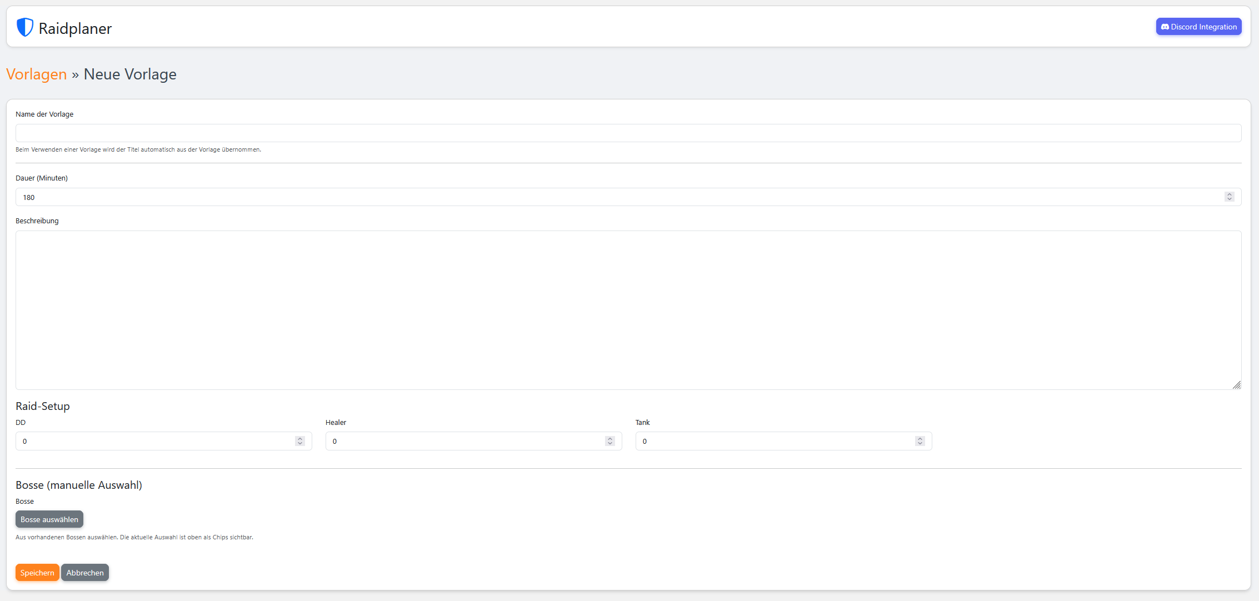
Task: Increase the Tank count using its stepper
Action: coord(920,438)
